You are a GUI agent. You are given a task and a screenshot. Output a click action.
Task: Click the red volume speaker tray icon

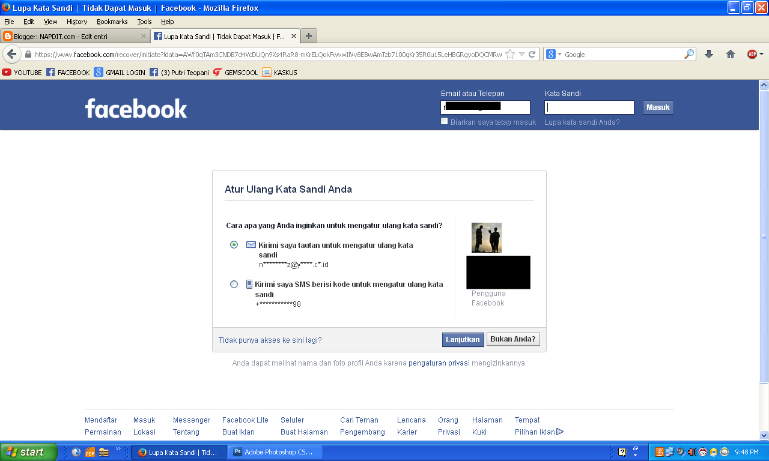click(x=691, y=452)
